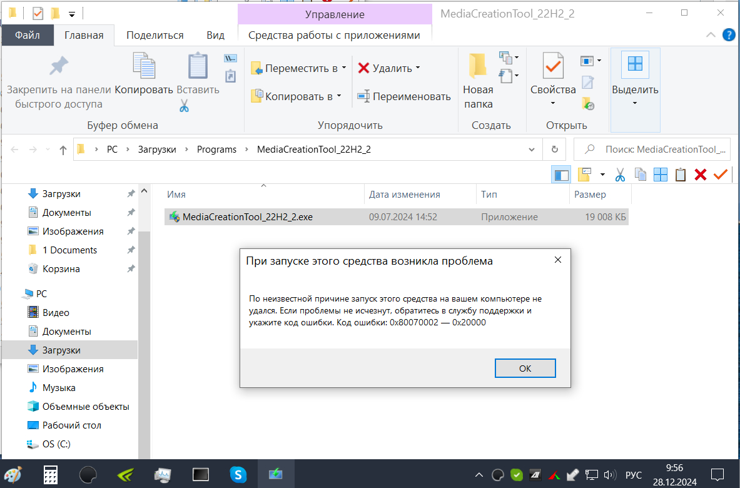This screenshot has height=488, width=740.
Task: Click Pin to Quick Access ribbon icon
Action: [59, 66]
